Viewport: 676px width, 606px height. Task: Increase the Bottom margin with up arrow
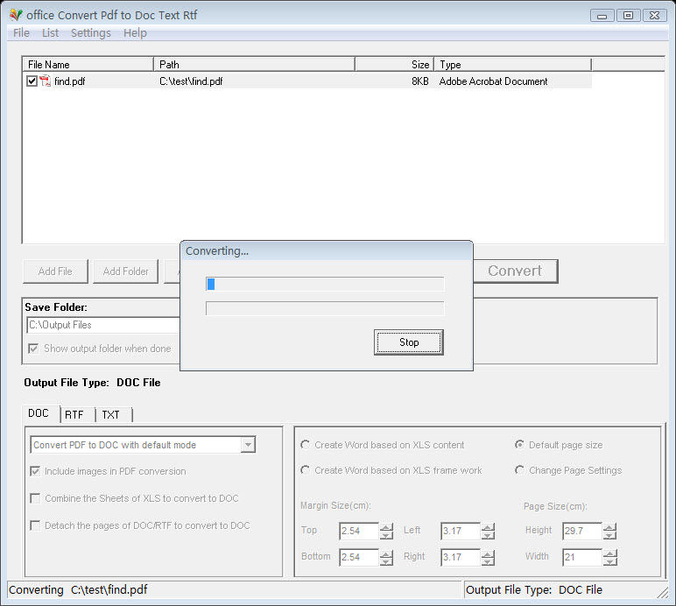point(387,553)
